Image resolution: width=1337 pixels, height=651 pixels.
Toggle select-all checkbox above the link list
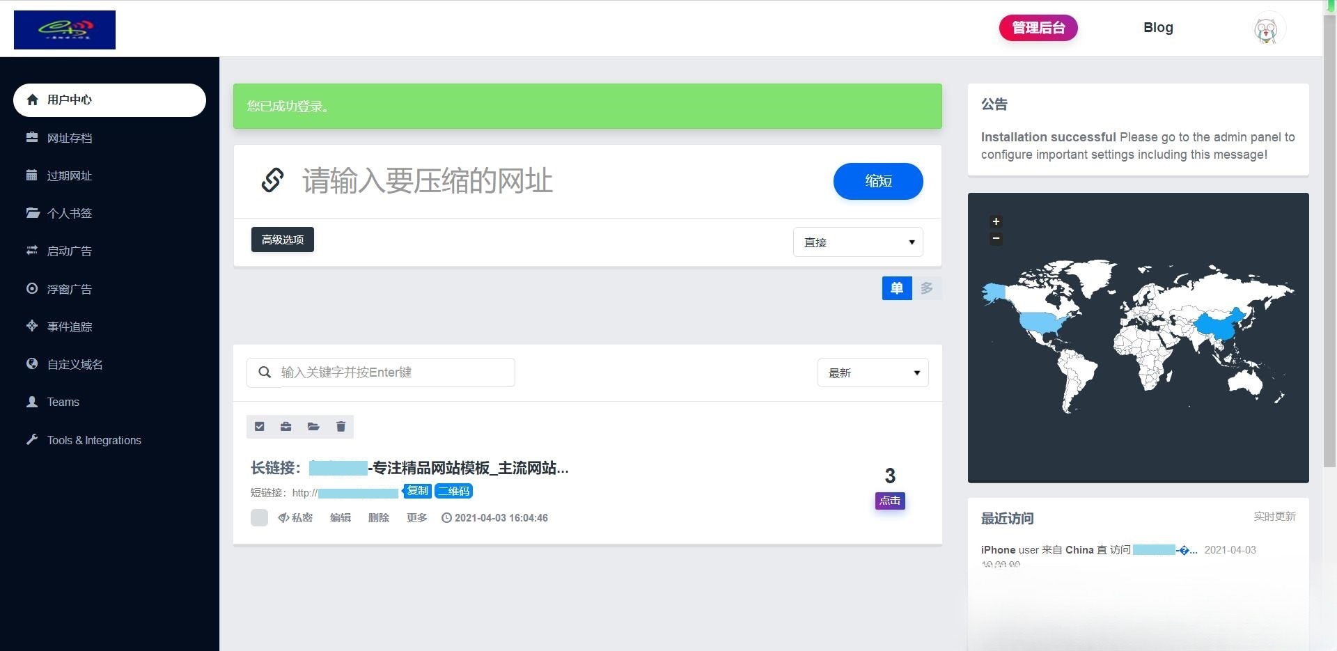click(259, 426)
